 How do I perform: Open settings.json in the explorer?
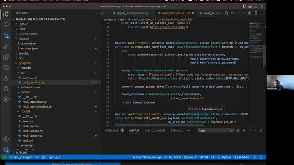coord(29,49)
